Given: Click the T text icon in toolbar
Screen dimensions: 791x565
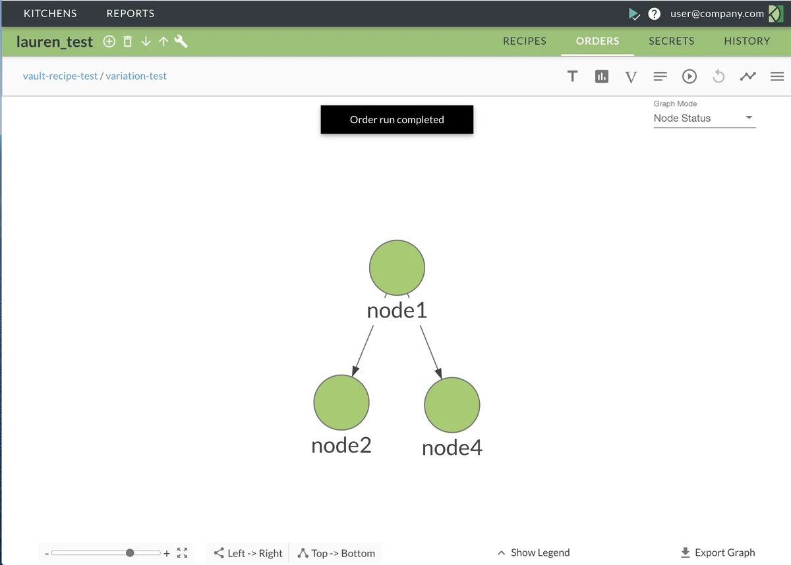Looking at the screenshot, I should pos(572,76).
